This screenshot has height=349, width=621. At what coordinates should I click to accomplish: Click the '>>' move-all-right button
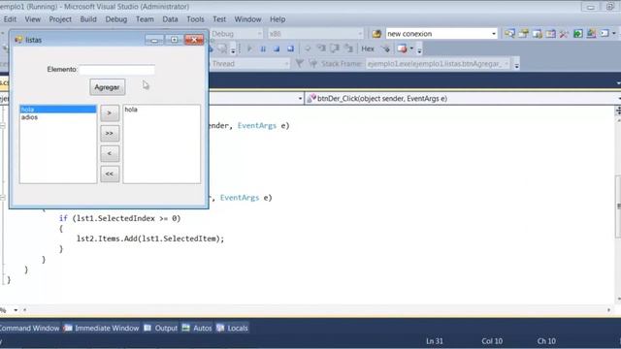110,134
